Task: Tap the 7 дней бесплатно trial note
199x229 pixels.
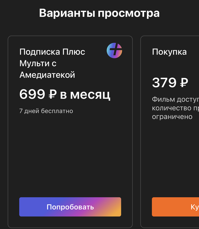Action: click(46, 111)
